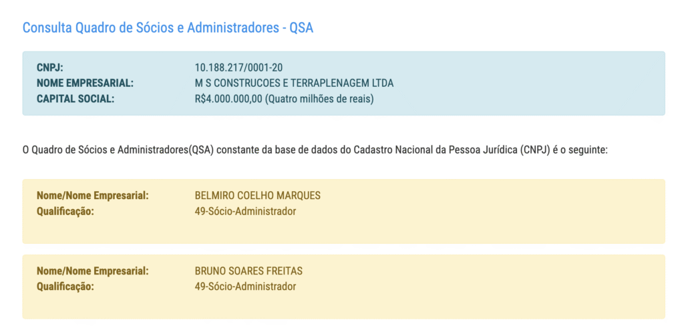Click Nome/Nome Empresarial label beside BELMIRO COELHO MARQUES
This screenshot has height=328, width=684.
[92, 196]
